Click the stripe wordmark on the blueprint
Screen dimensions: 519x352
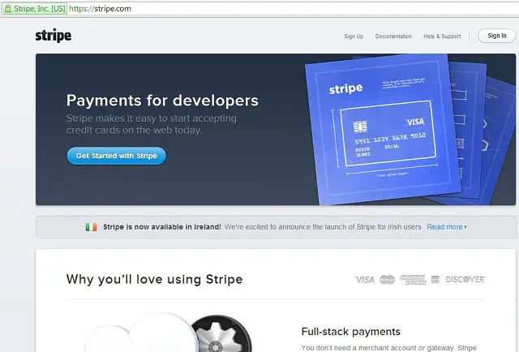346,88
